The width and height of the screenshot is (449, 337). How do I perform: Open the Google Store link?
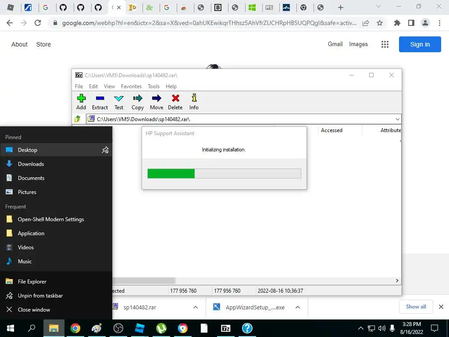click(43, 44)
